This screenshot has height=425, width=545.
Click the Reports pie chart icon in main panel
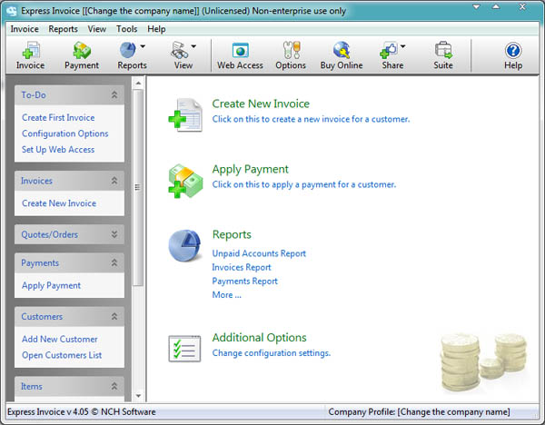tap(185, 245)
